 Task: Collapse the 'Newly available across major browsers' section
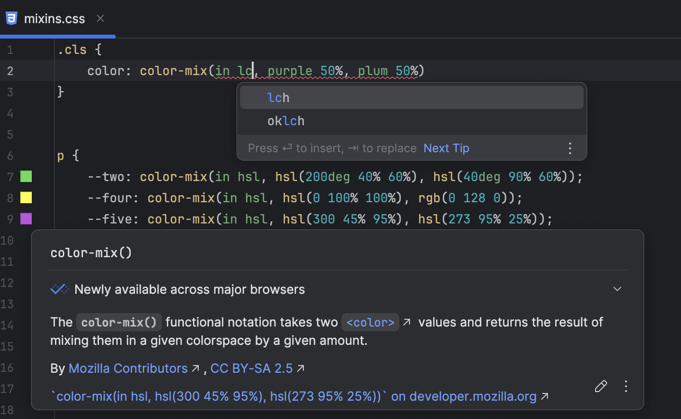tap(617, 288)
